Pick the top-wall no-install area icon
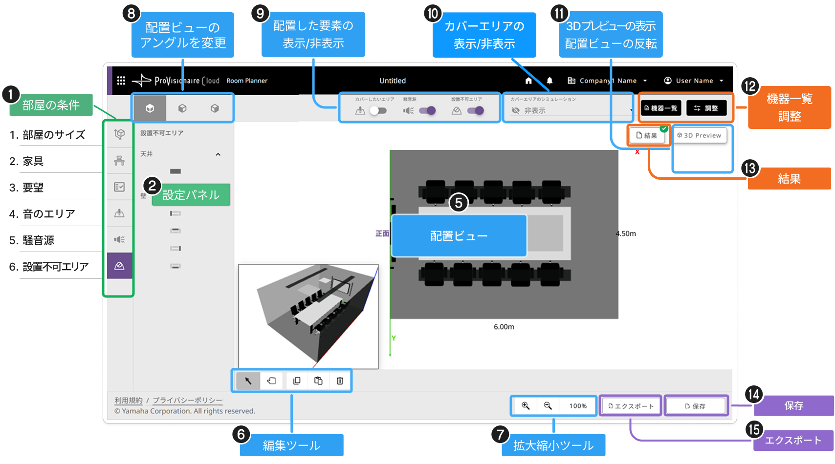Screen dimensions: 835x464 point(176,231)
